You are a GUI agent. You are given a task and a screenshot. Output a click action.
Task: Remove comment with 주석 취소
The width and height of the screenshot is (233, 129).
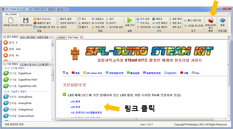coord(143,23)
